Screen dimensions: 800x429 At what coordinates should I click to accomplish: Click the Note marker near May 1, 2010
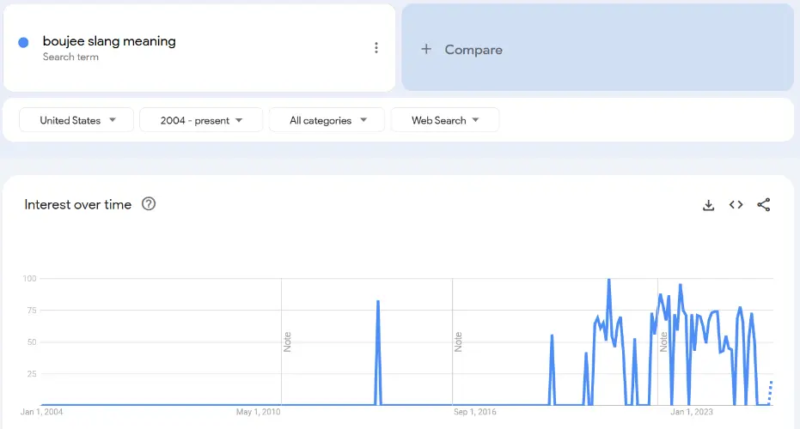point(287,341)
